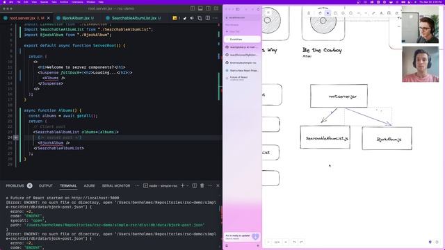Select the Excalidraw hand pan tool

[320, 13]
